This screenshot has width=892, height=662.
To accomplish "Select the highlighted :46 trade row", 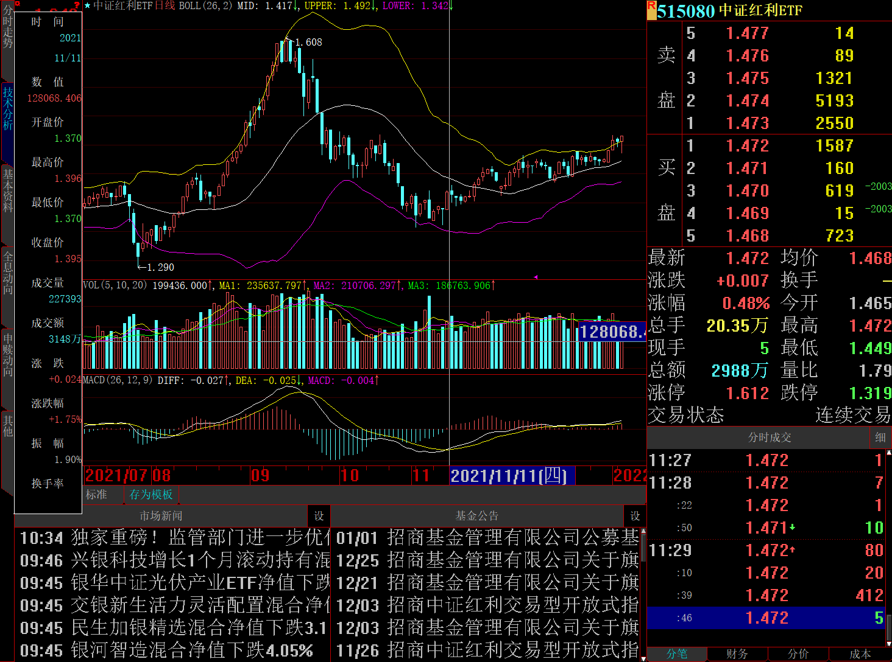I will [x=766, y=618].
